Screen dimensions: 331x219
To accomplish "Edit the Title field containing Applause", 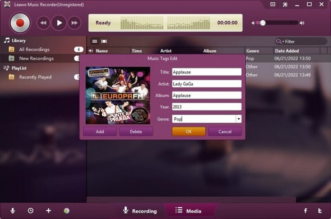I will 207,72.
